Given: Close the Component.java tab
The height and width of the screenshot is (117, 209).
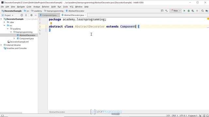Looking at the screenshot, I should pyautogui.click(x=58, y=15).
